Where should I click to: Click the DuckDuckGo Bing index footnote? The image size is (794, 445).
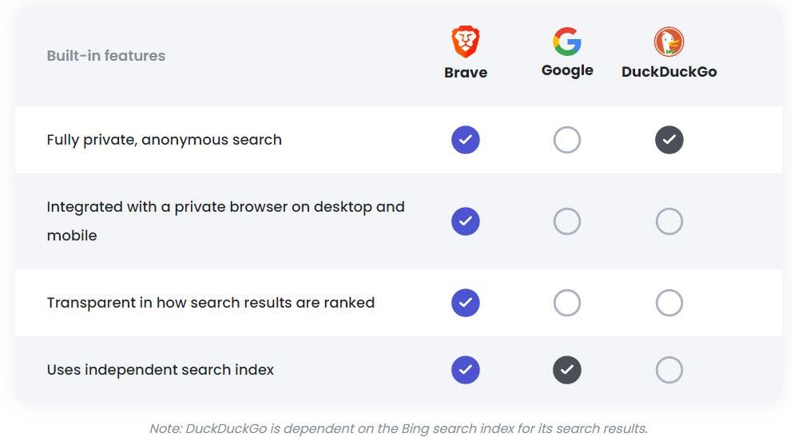point(398,429)
